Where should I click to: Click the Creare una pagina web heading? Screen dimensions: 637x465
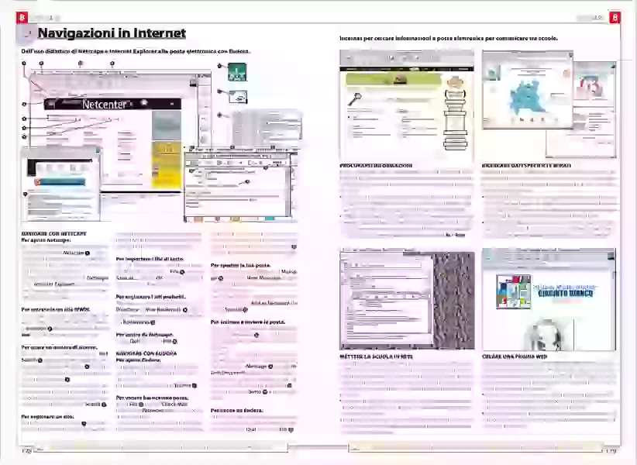pos(515,356)
